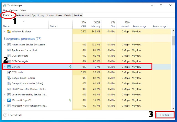Click the Task Manager title bar icon
This screenshot has height=122, width=177.
pyautogui.click(x=5, y=5)
